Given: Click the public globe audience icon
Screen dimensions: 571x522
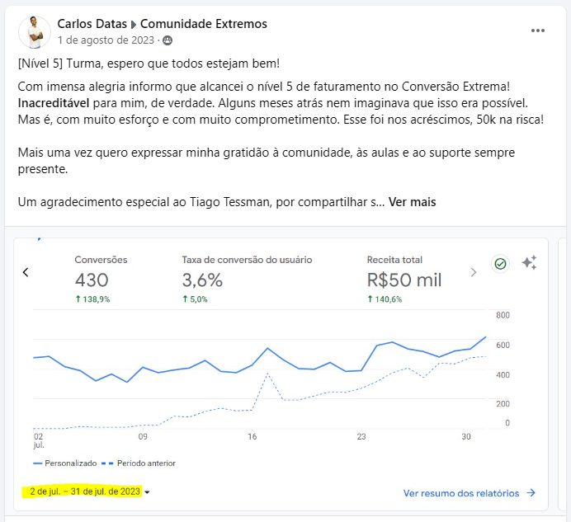Looking at the screenshot, I should point(168,40).
